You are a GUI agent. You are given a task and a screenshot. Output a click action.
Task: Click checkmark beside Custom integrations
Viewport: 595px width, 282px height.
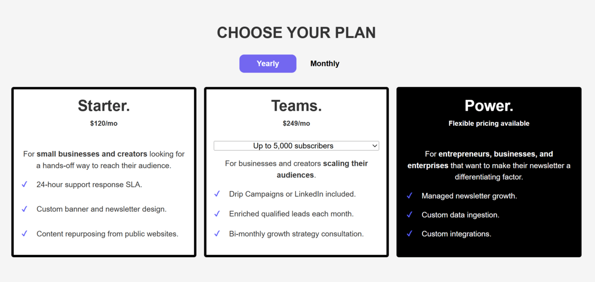pyautogui.click(x=409, y=234)
